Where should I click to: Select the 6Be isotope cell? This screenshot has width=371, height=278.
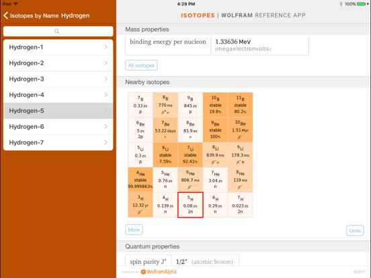point(140,130)
